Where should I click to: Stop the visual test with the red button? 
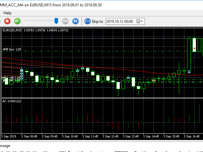[7, 21]
